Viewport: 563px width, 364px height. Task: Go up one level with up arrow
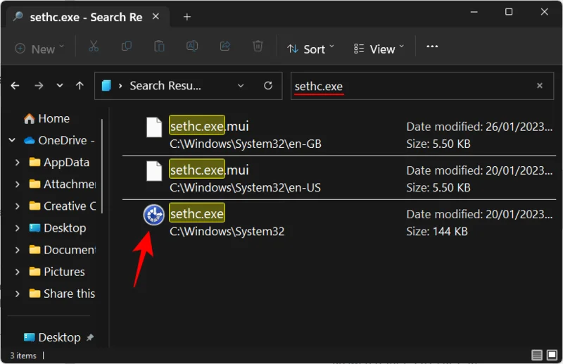pyautogui.click(x=80, y=85)
